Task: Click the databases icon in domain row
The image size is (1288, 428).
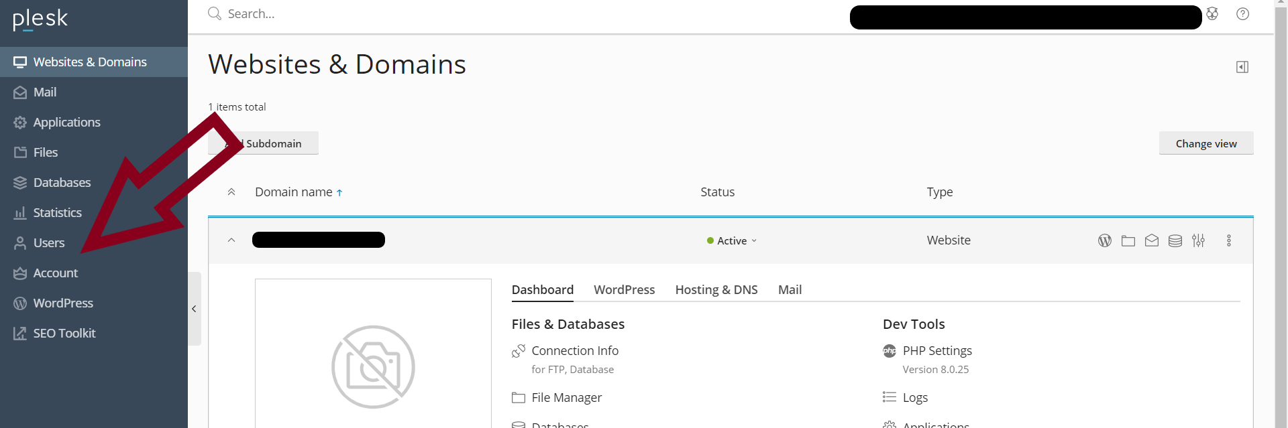Action: (1175, 240)
